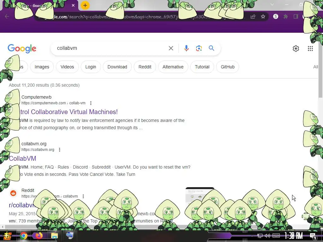Open the notification center icon

(313, 236)
